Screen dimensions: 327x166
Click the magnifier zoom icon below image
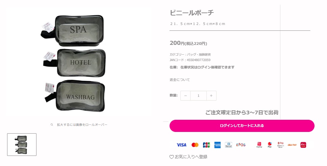pos(52,124)
